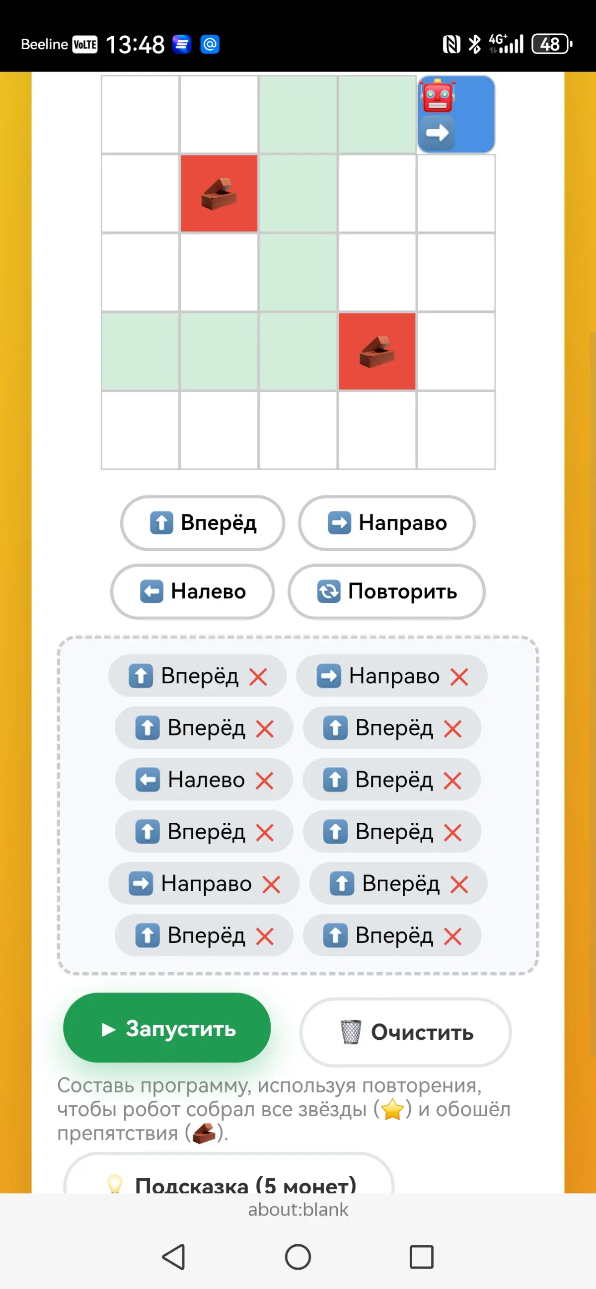Delete the first Направо step in program
Screen dimensions: 596x1289
(459, 677)
